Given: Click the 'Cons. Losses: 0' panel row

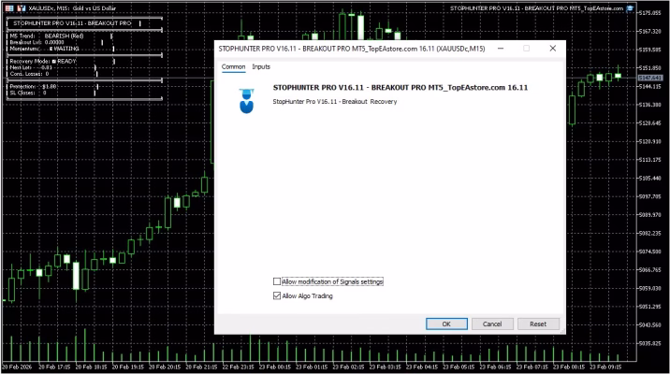Looking at the screenshot, I should 29,74.
